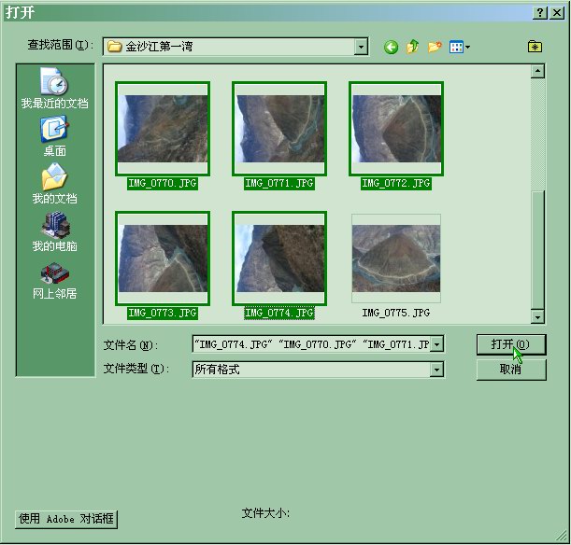The height and width of the screenshot is (545, 571).
Task: Open 网上邻居 in the sidebar
Action: point(54,279)
